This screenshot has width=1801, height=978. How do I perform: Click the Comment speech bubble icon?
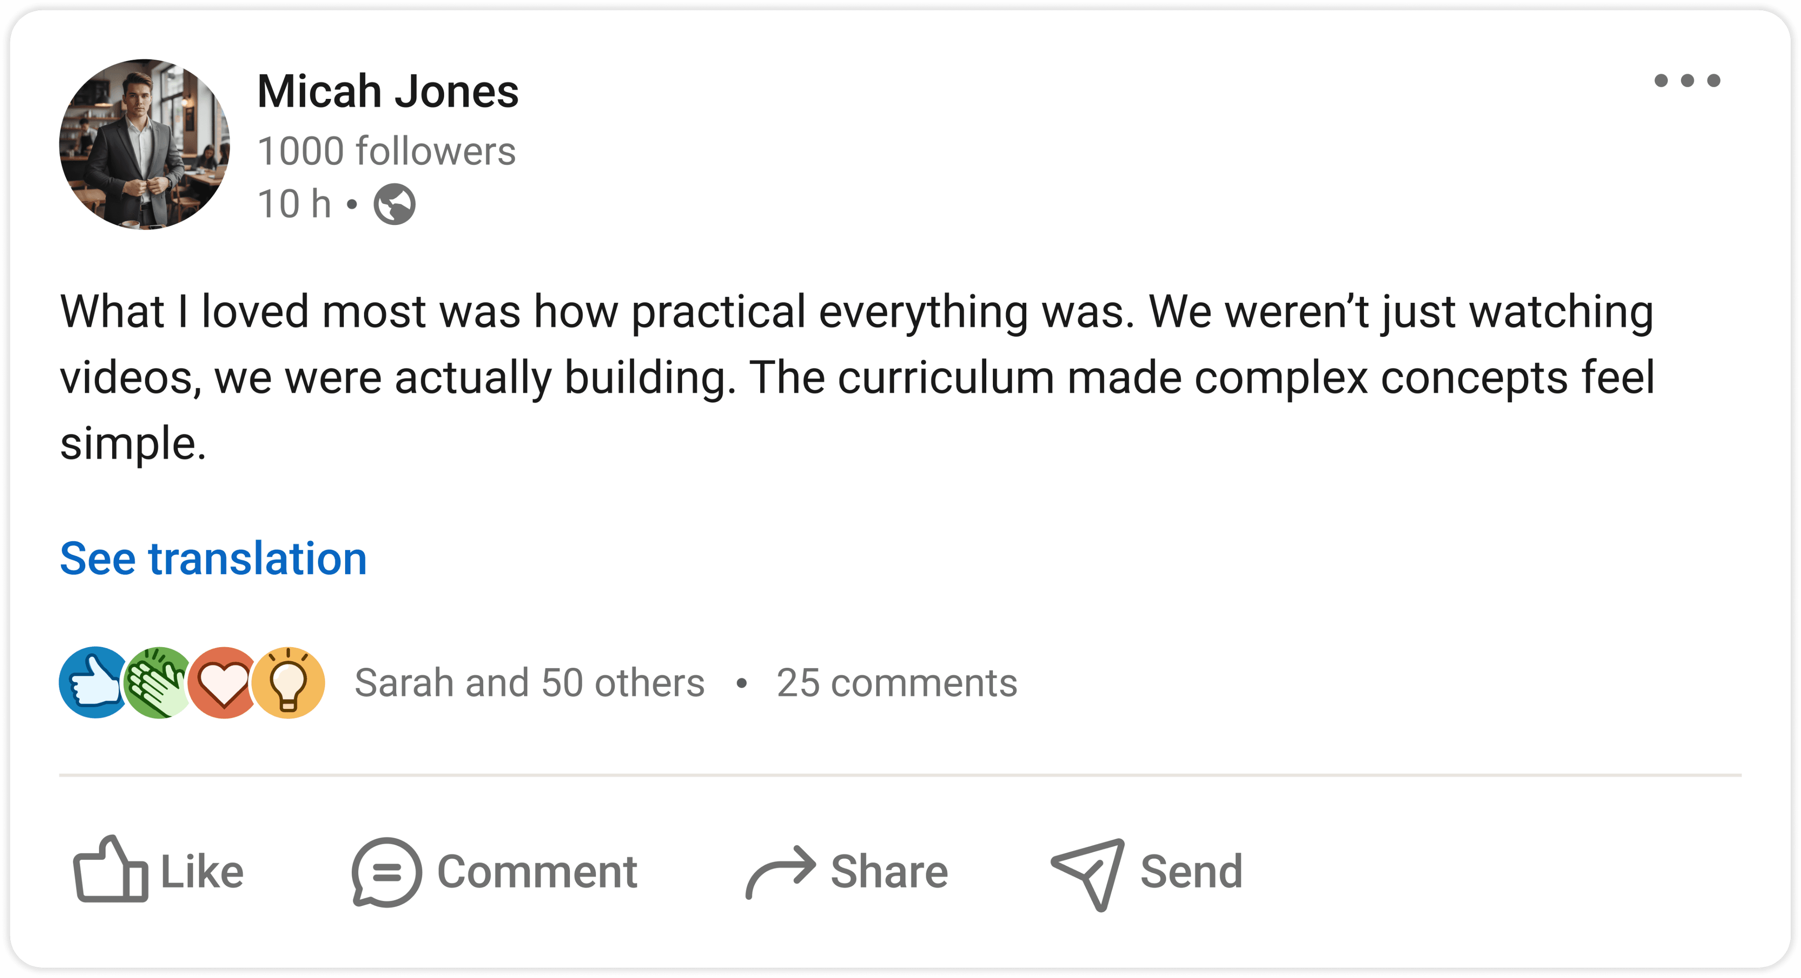coord(386,872)
